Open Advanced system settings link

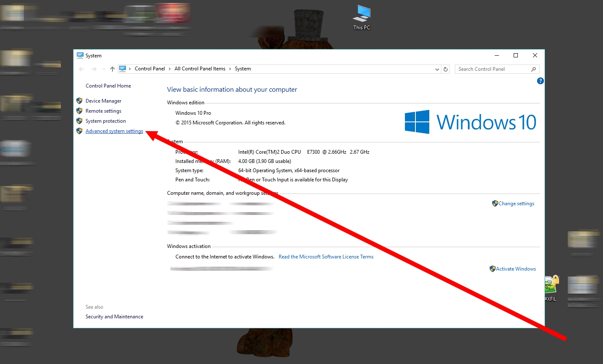(x=114, y=131)
